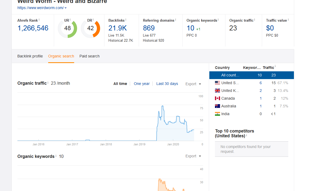The image size is (314, 191).
Task: Click the organic traffic chart peak
Action: (x=162, y=106)
